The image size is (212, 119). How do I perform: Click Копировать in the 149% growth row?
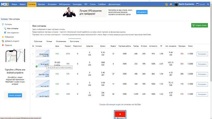[x=202, y=94]
